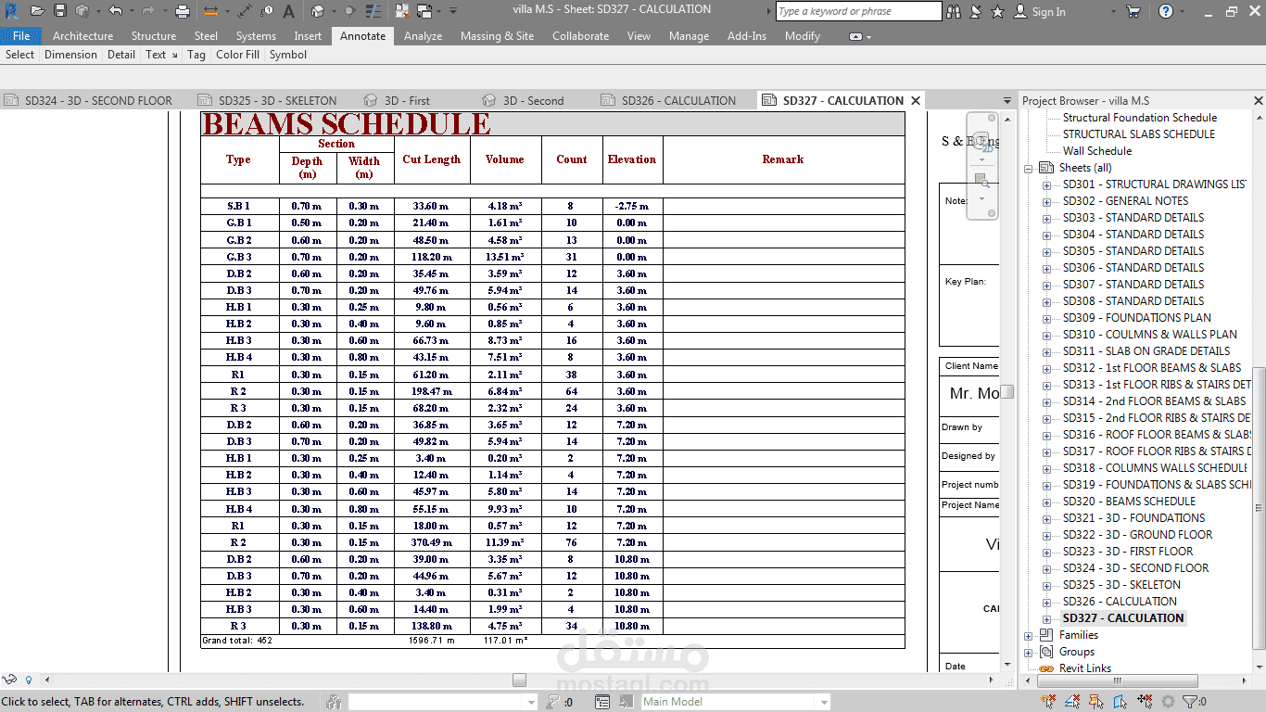Toggle Thin Lines icon
The width and height of the screenshot is (1266, 712).
click(x=373, y=11)
